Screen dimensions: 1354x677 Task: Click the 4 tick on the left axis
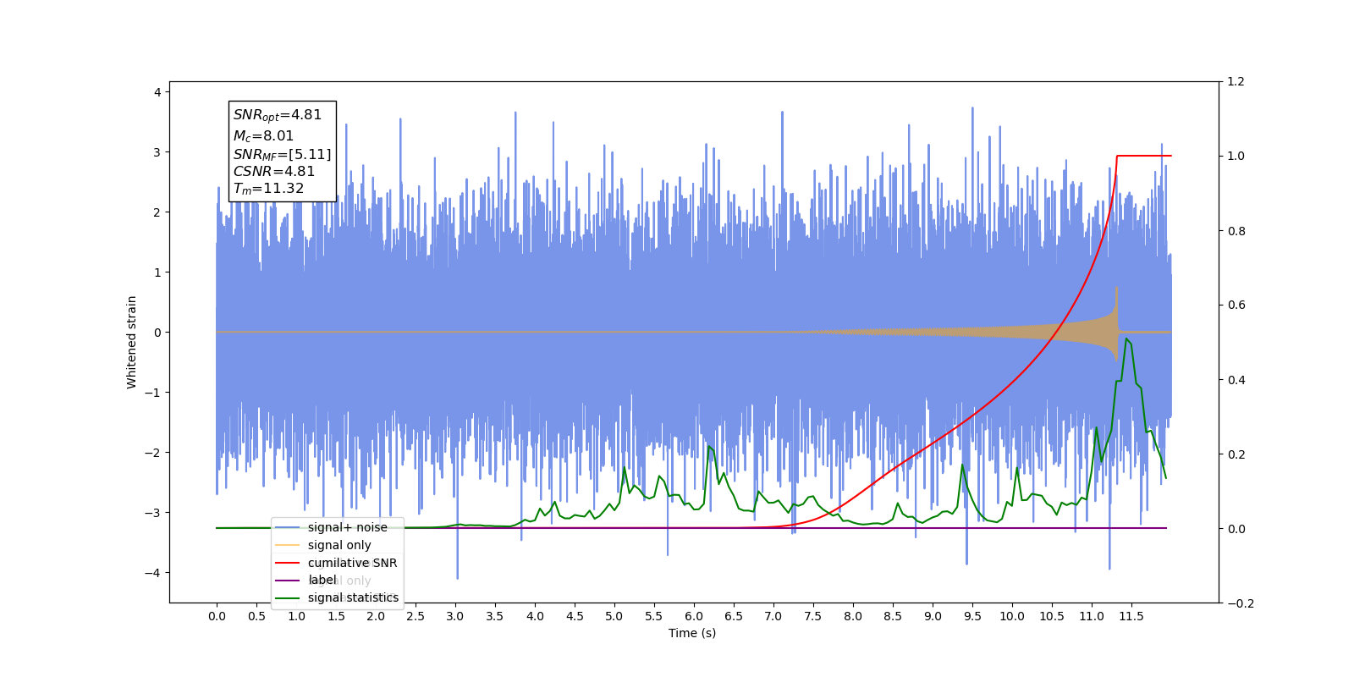(x=157, y=92)
